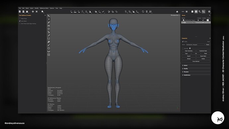Click the Save scene floppy disk icon

(23, 12)
